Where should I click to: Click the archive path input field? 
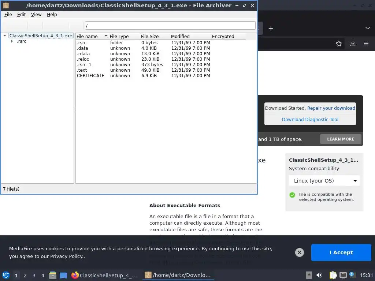click(170, 25)
